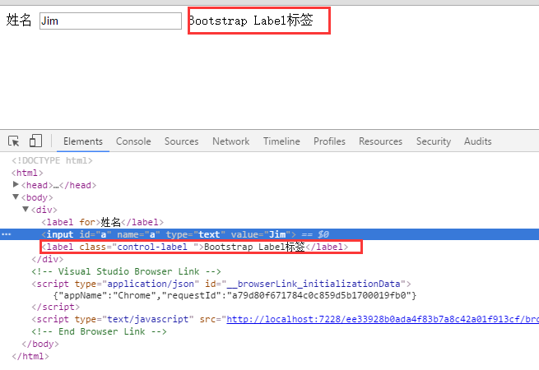Click the value="Jim" attribute in selected row
This screenshot has height=370, width=539.
[x=261, y=234]
